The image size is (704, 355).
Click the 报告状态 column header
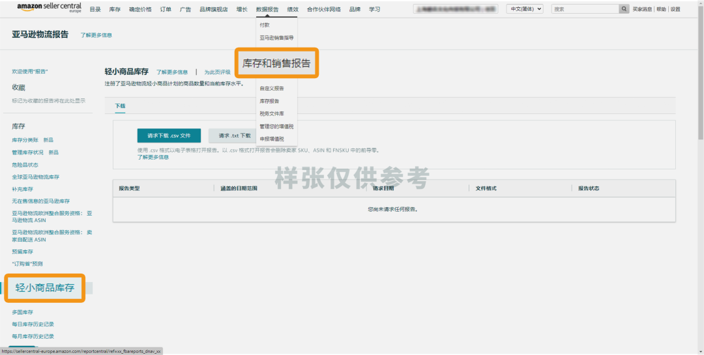(589, 188)
